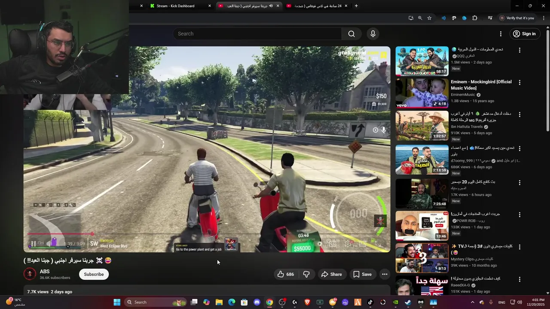This screenshot has width=550, height=309.
Task: Open options menu for Ibn Hattuta Travels video
Action: click(519, 115)
